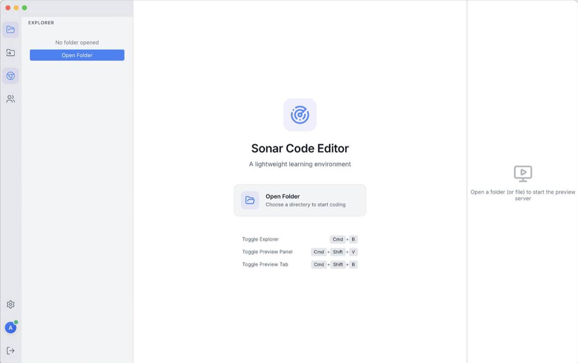This screenshot has width=578, height=363.
Task: Click the preview monitor play icon
Action: coord(523,173)
